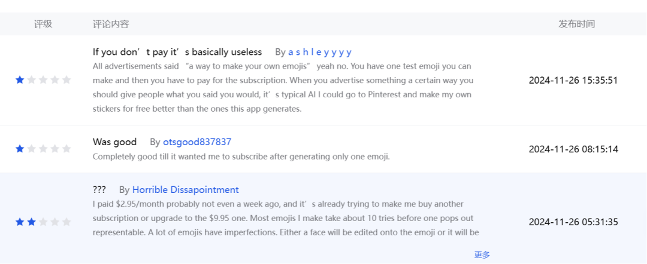This screenshot has height=264, width=647.
Task: Click the timestamp 2024-11-26 15:35:51
Action: point(573,80)
